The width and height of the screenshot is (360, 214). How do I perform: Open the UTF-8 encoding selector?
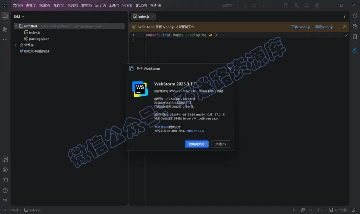tap(321, 210)
